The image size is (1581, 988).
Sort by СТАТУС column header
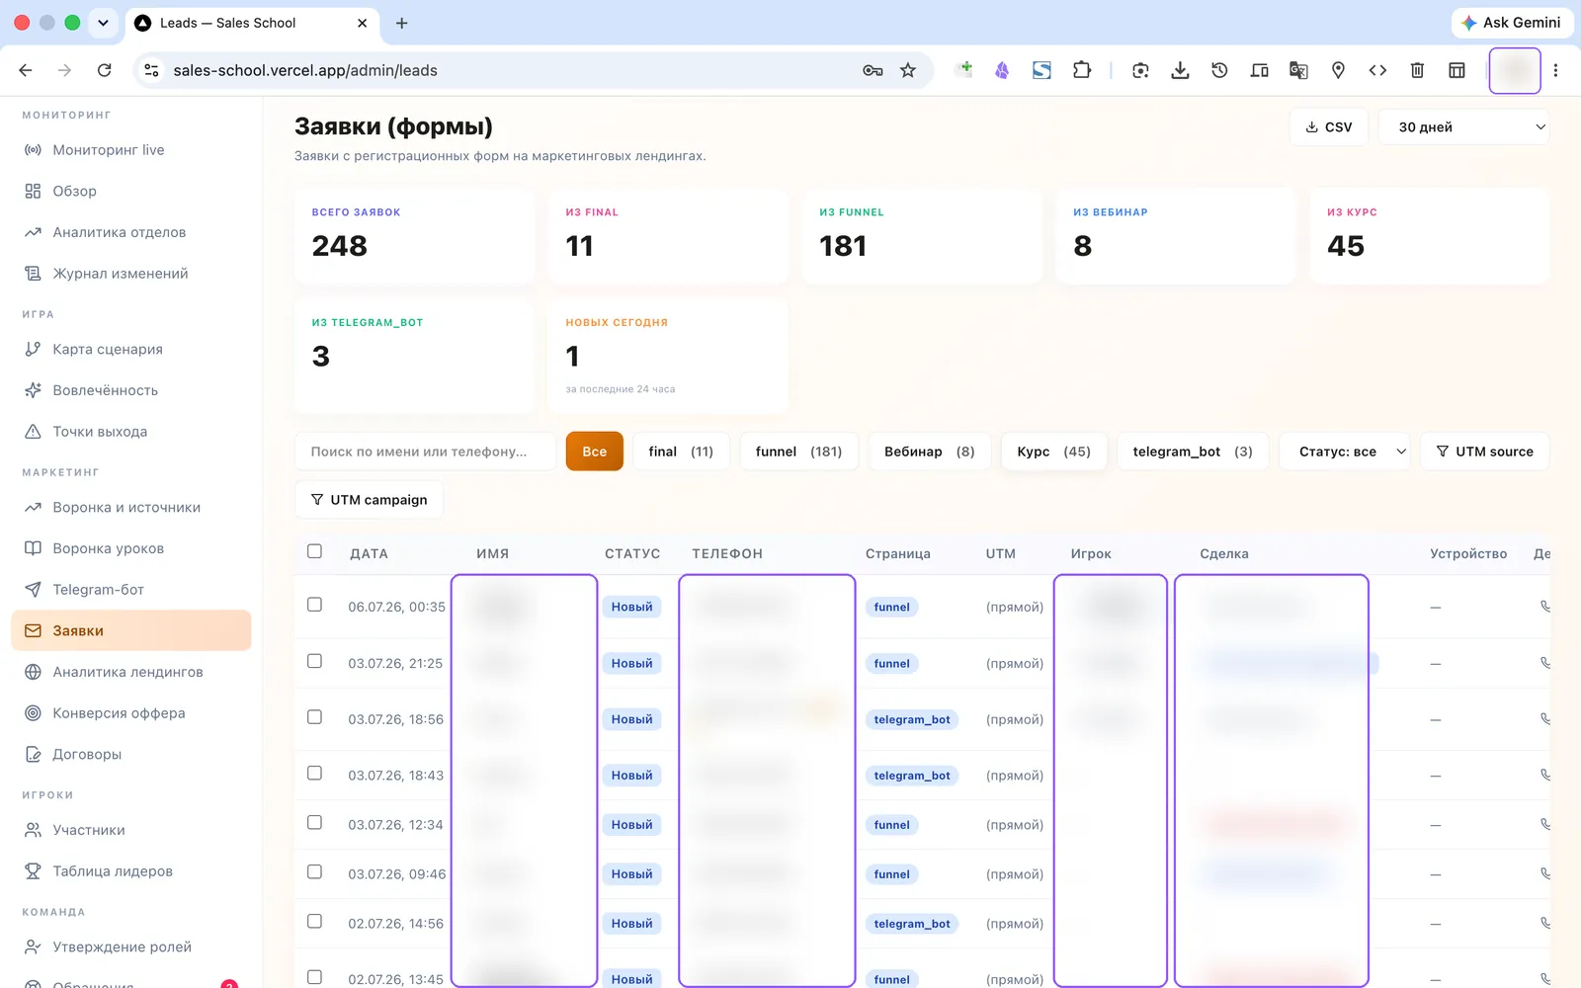pos(632,554)
